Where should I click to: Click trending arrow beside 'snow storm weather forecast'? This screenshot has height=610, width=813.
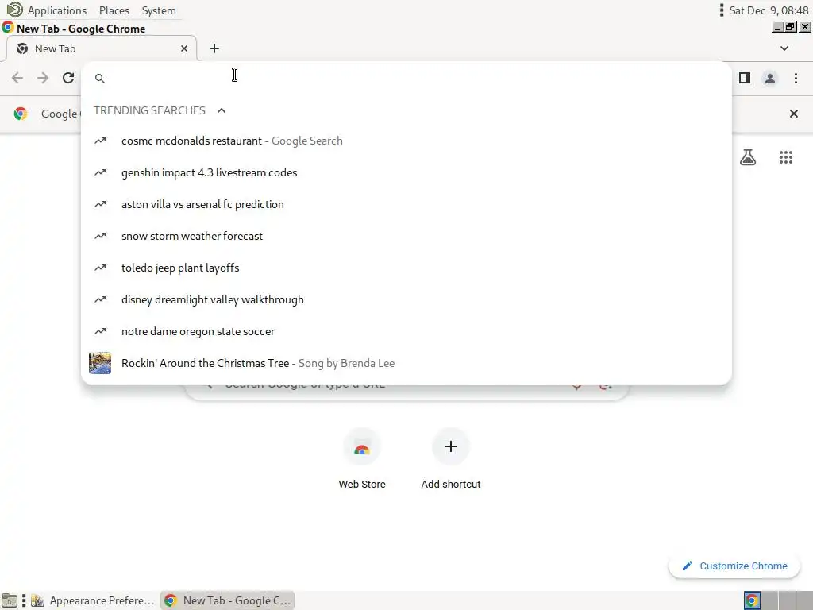coord(100,236)
